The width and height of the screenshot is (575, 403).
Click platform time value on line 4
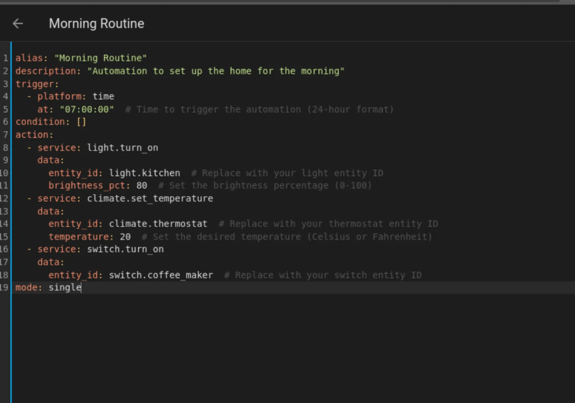(x=103, y=96)
